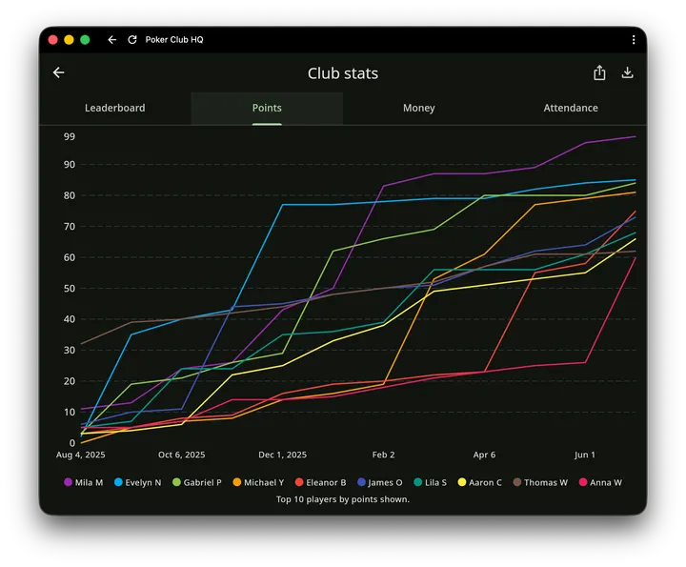Toggle Gabriel P series in legend
Viewport: 686px width, 567px height.
(x=197, y=482)
